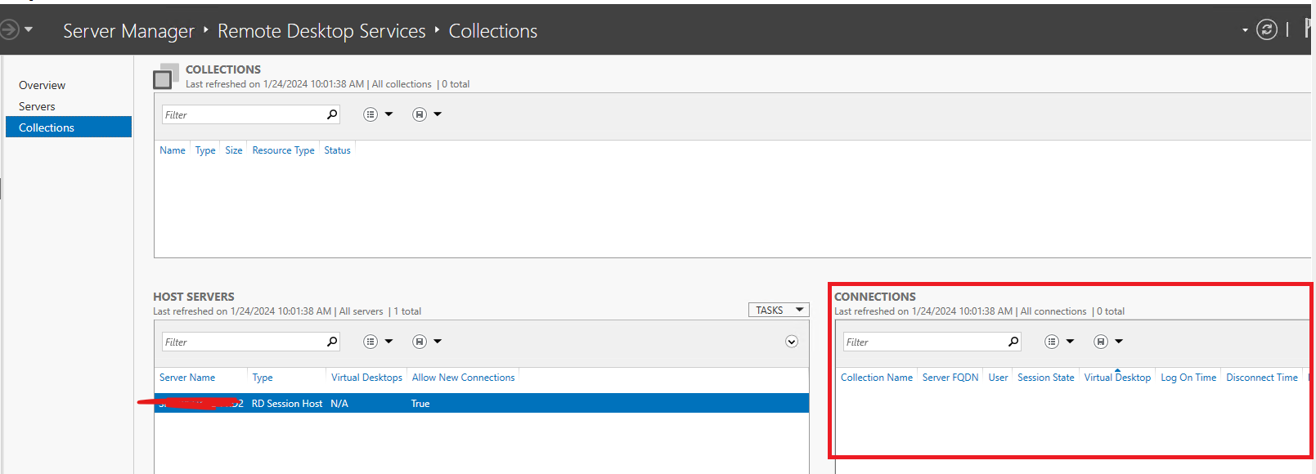Click Server Manager in the breadcrumb

[128, 31]
